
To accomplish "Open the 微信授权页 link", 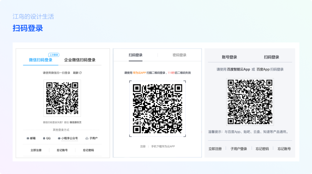I will [75, 122].
